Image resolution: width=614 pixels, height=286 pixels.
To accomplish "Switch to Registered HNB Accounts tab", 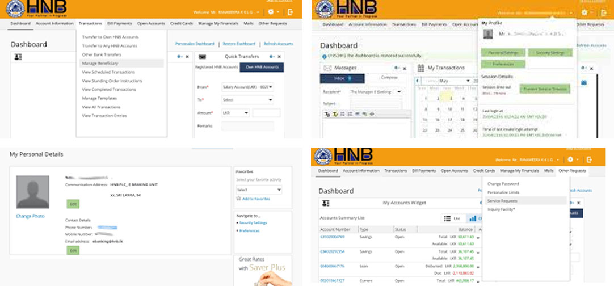I will [x=217, y=68].
